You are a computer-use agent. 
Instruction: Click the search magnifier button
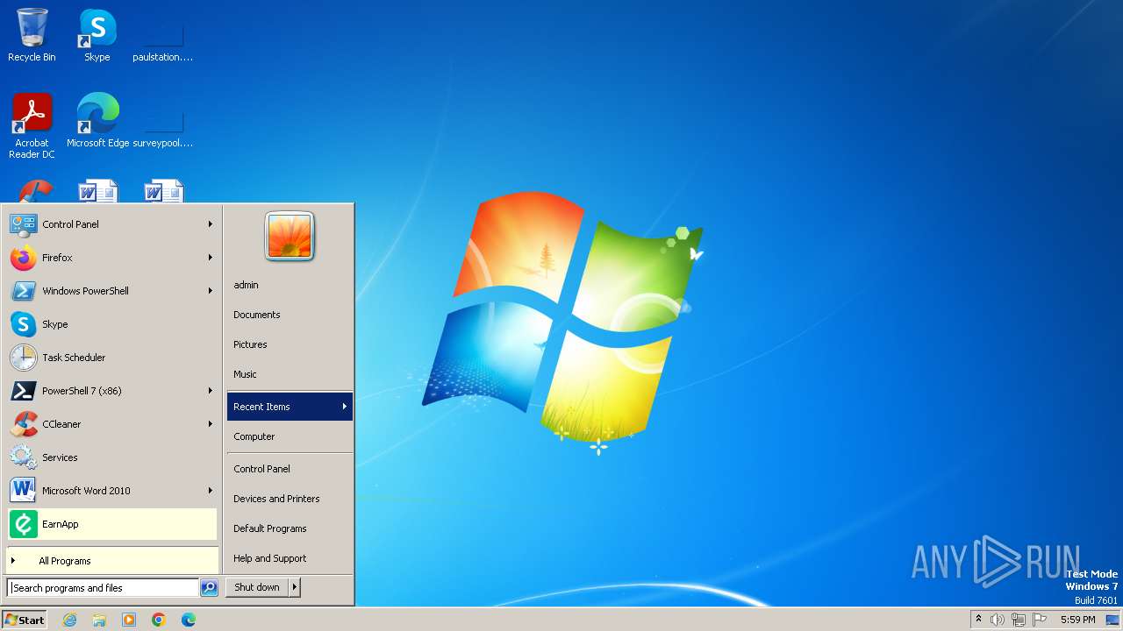[209, 588]
